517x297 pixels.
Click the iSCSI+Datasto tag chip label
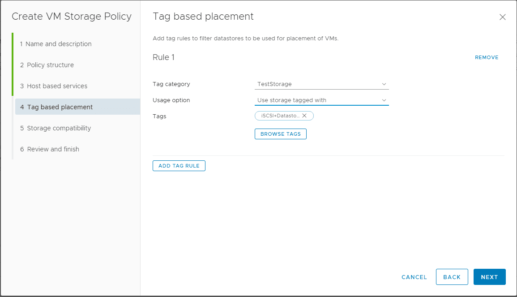click(280, 116)
